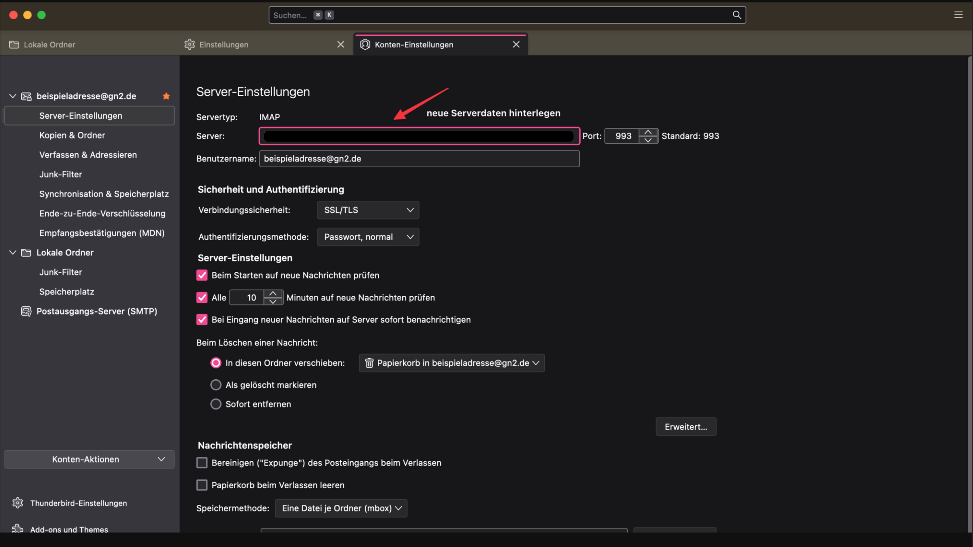Click the orange default-account star icon
This screenshot has height=547, width=973.
[166, 96]
